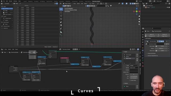The width and height of the screenshot is (171, 96).
Task: Select the Scale tool in viewport toolbar
Action: click(x=61, y=22)
